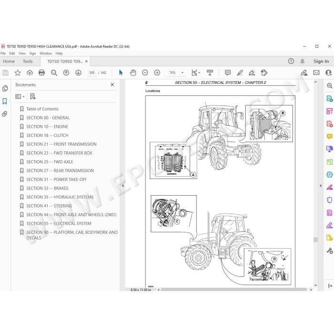Select the highlight text tool
The width and height of the screenshot is (334, 334).
[240, 73]
